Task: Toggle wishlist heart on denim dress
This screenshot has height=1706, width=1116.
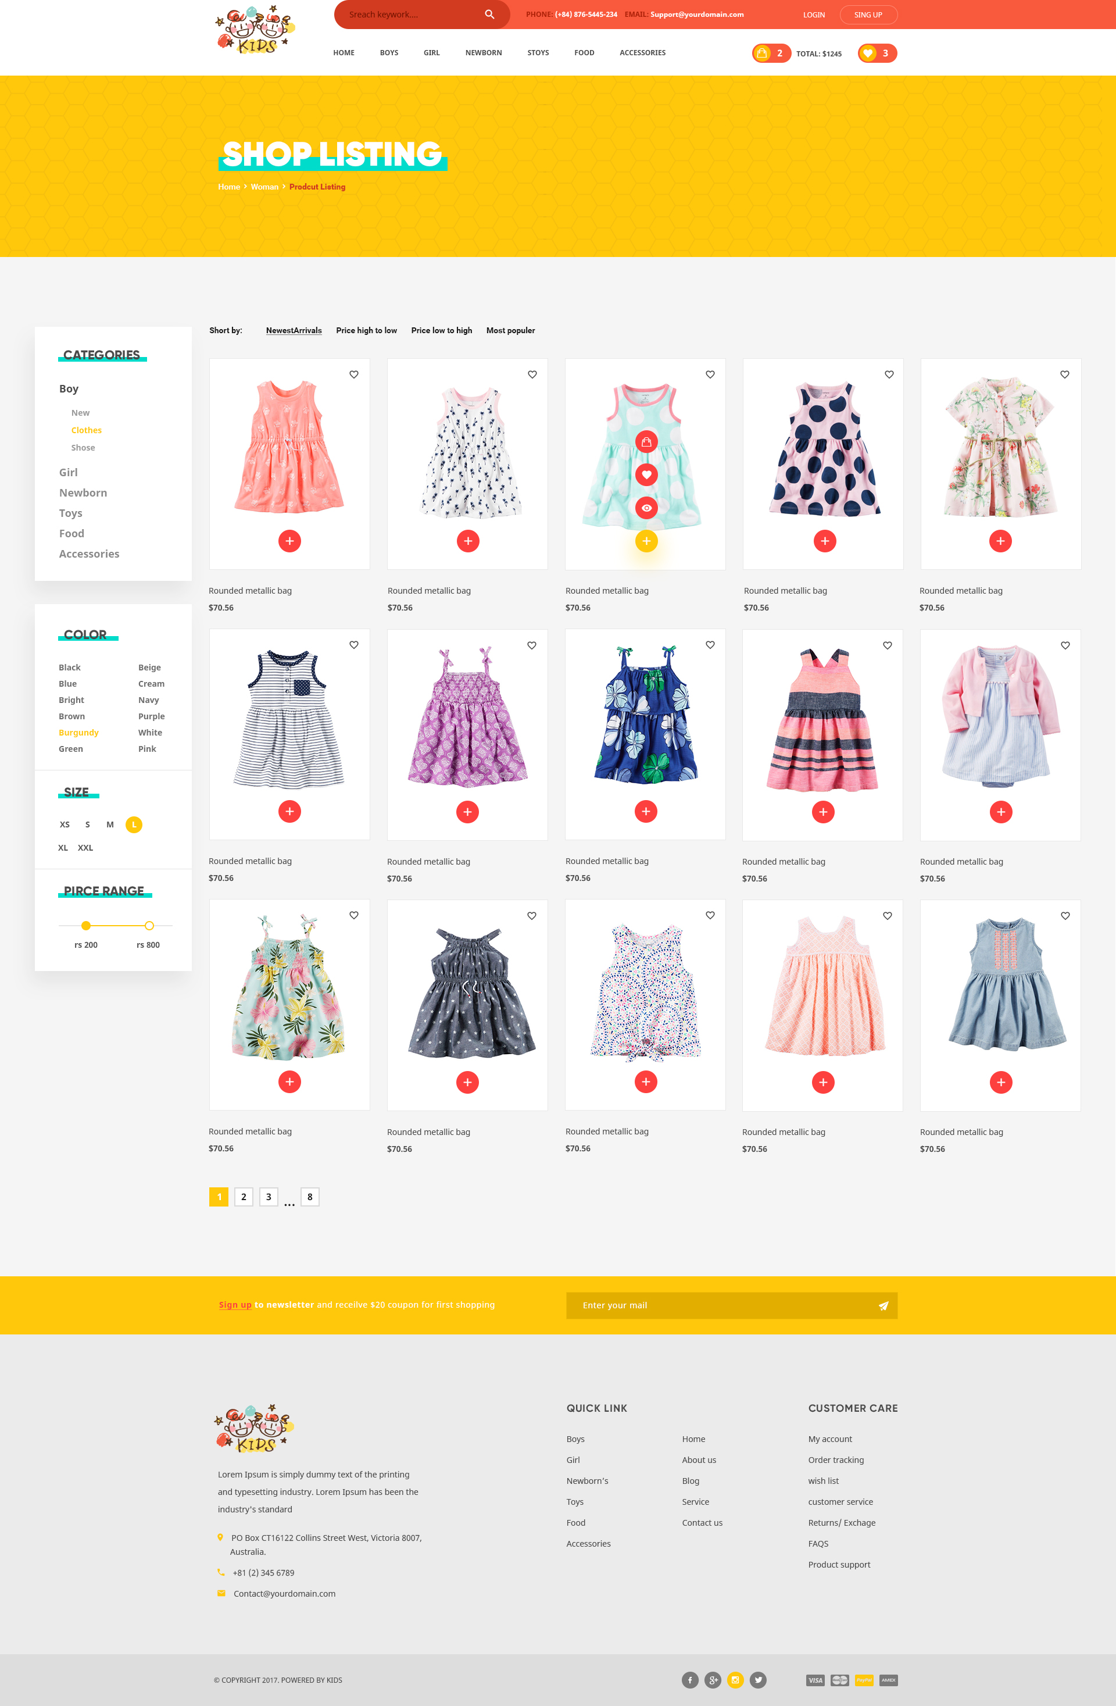Action: [x=1065, y=915]
